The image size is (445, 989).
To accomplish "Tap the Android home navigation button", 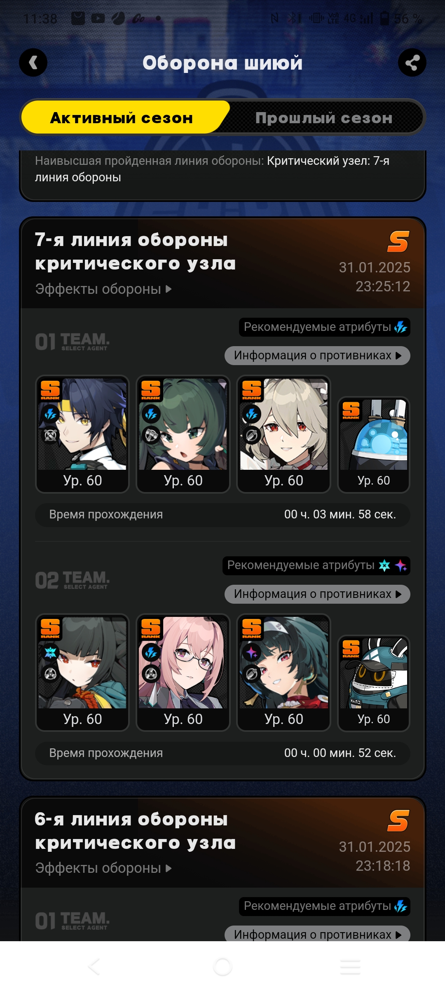I will 222,966.
